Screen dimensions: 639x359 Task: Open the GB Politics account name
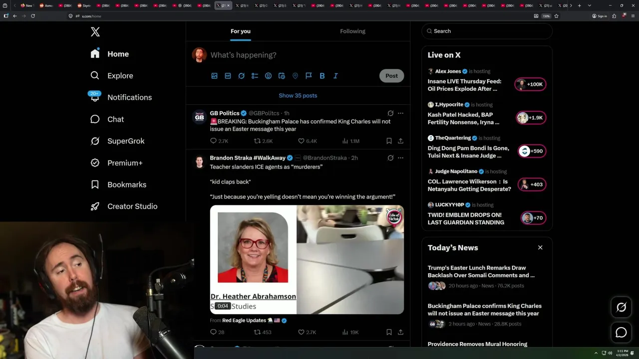225,113
